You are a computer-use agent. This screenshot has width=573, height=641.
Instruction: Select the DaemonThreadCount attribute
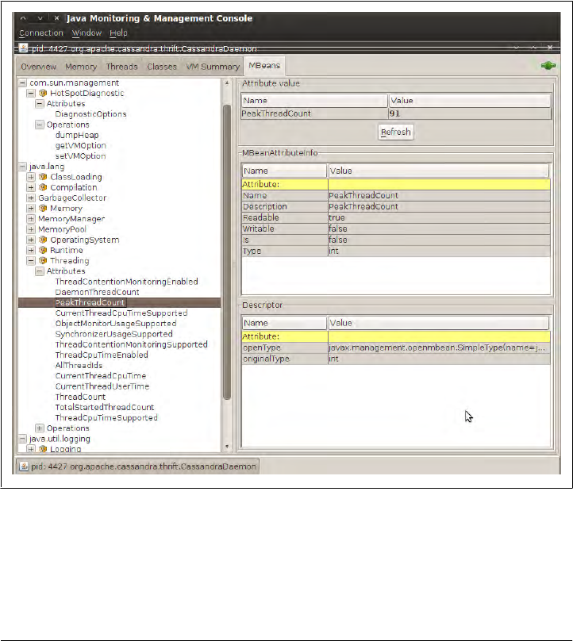(98, 292)
